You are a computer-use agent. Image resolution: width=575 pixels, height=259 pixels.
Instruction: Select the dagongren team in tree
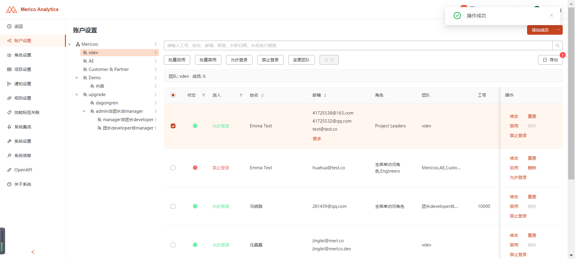coord(107,103)
